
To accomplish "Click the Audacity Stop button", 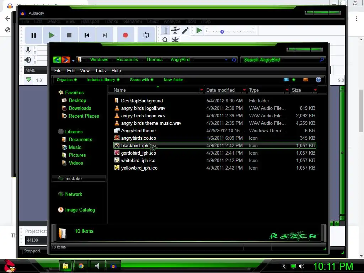I will point(69,35).
